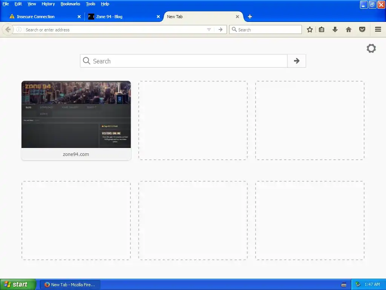The image size is (386, 290).
Task: Click the new tab page search submit arrow
Action: (x=297, y=61)
